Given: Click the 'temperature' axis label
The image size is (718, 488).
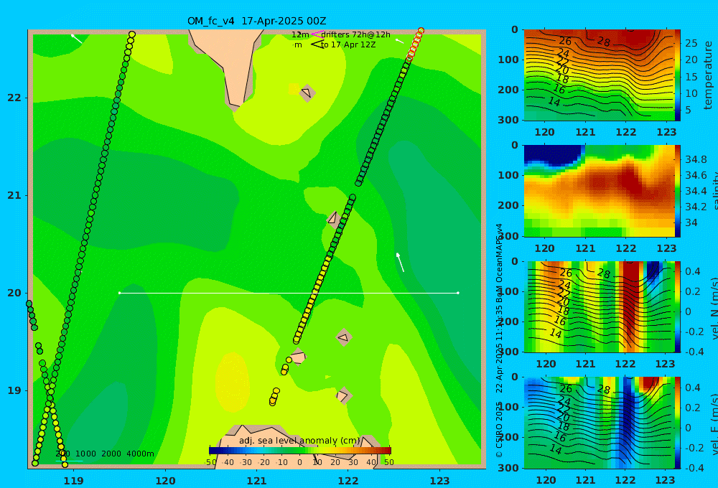Looking at the screenshot, I should (709, 75).
